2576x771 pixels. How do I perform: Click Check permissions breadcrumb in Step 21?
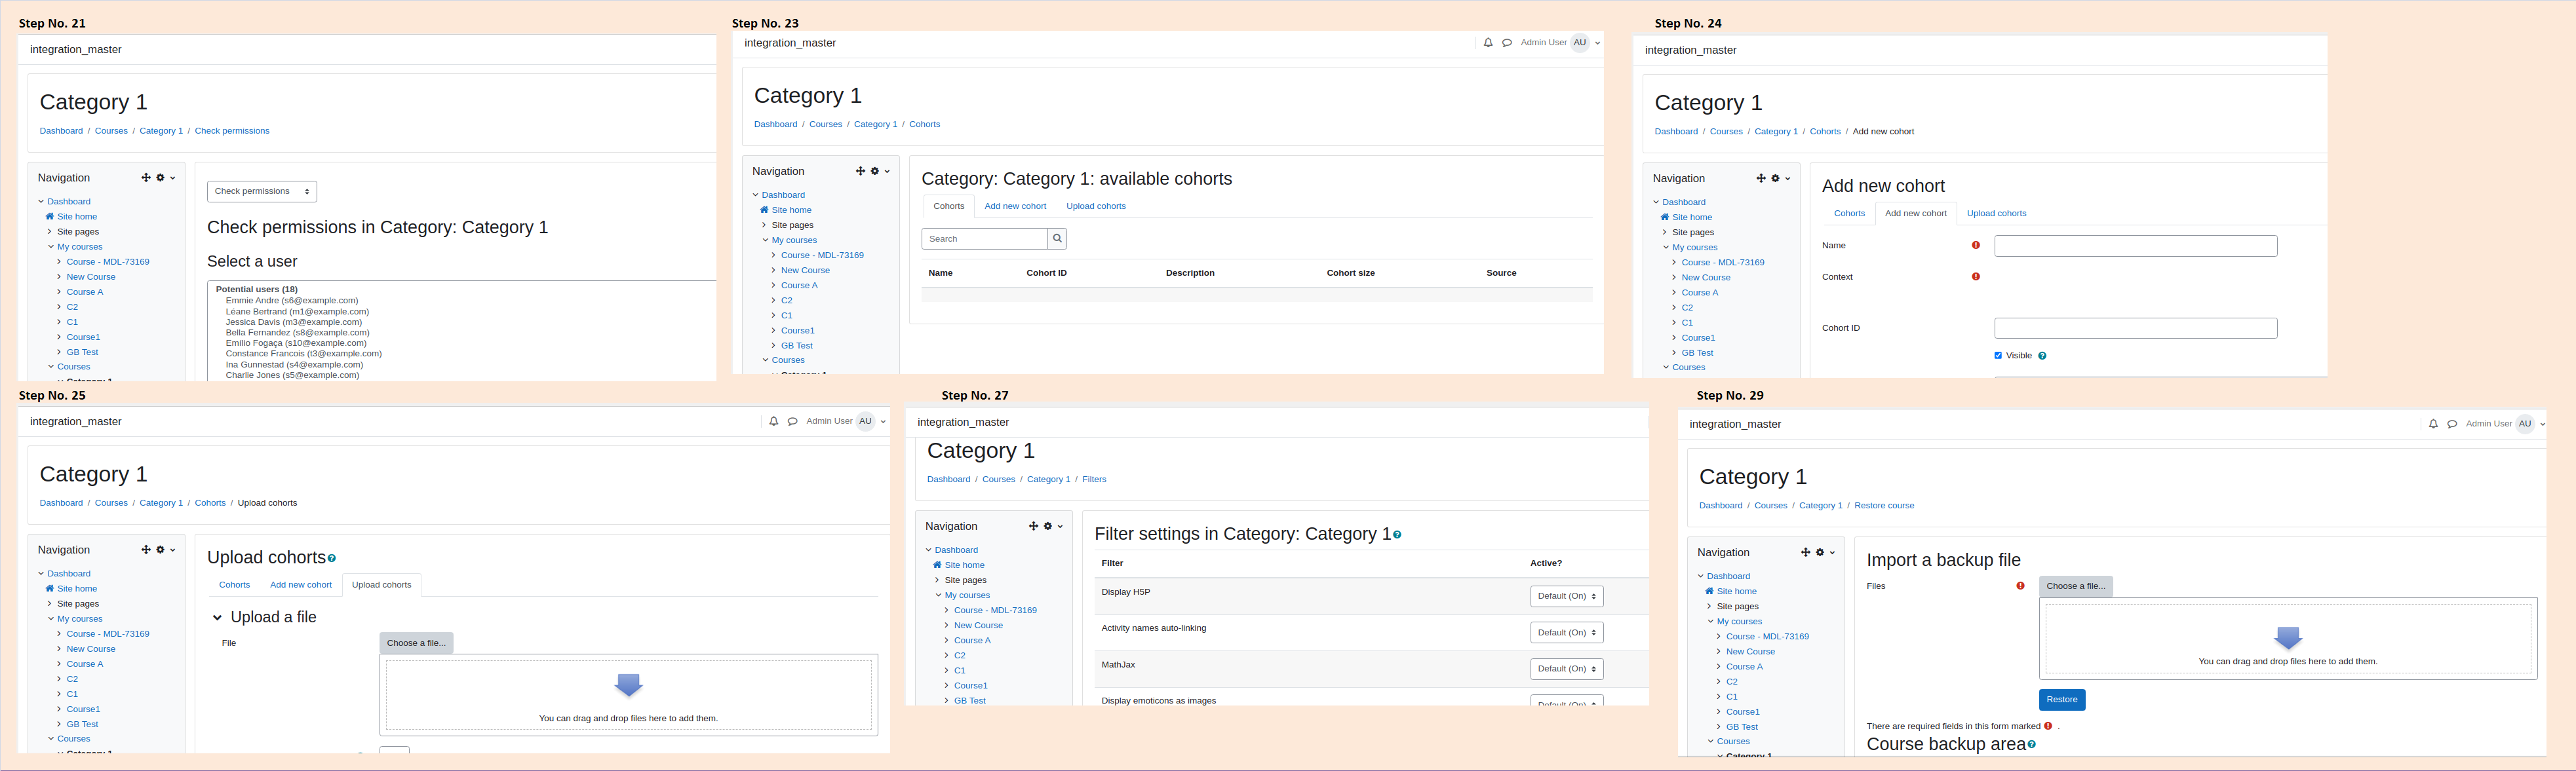pos(232,131)
